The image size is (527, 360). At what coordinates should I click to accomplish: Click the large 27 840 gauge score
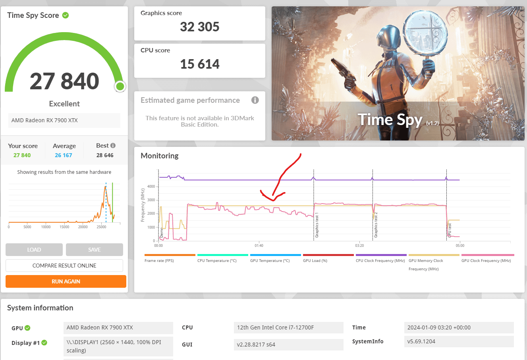(64, 81)
